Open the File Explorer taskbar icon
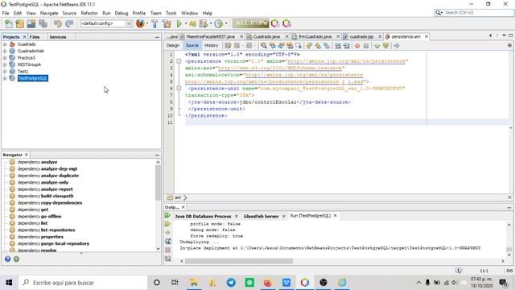 [194, 283]
